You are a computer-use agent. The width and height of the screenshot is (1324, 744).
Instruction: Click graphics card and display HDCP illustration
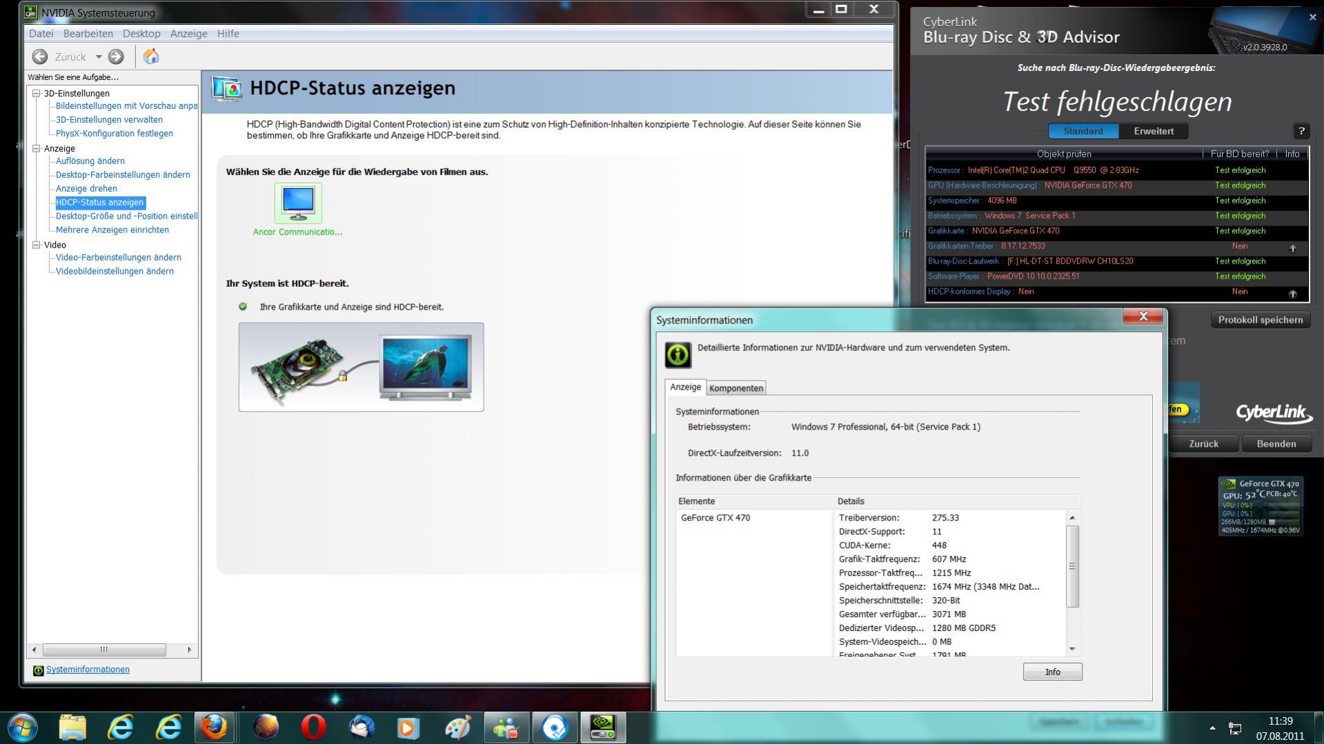(361, 367)
